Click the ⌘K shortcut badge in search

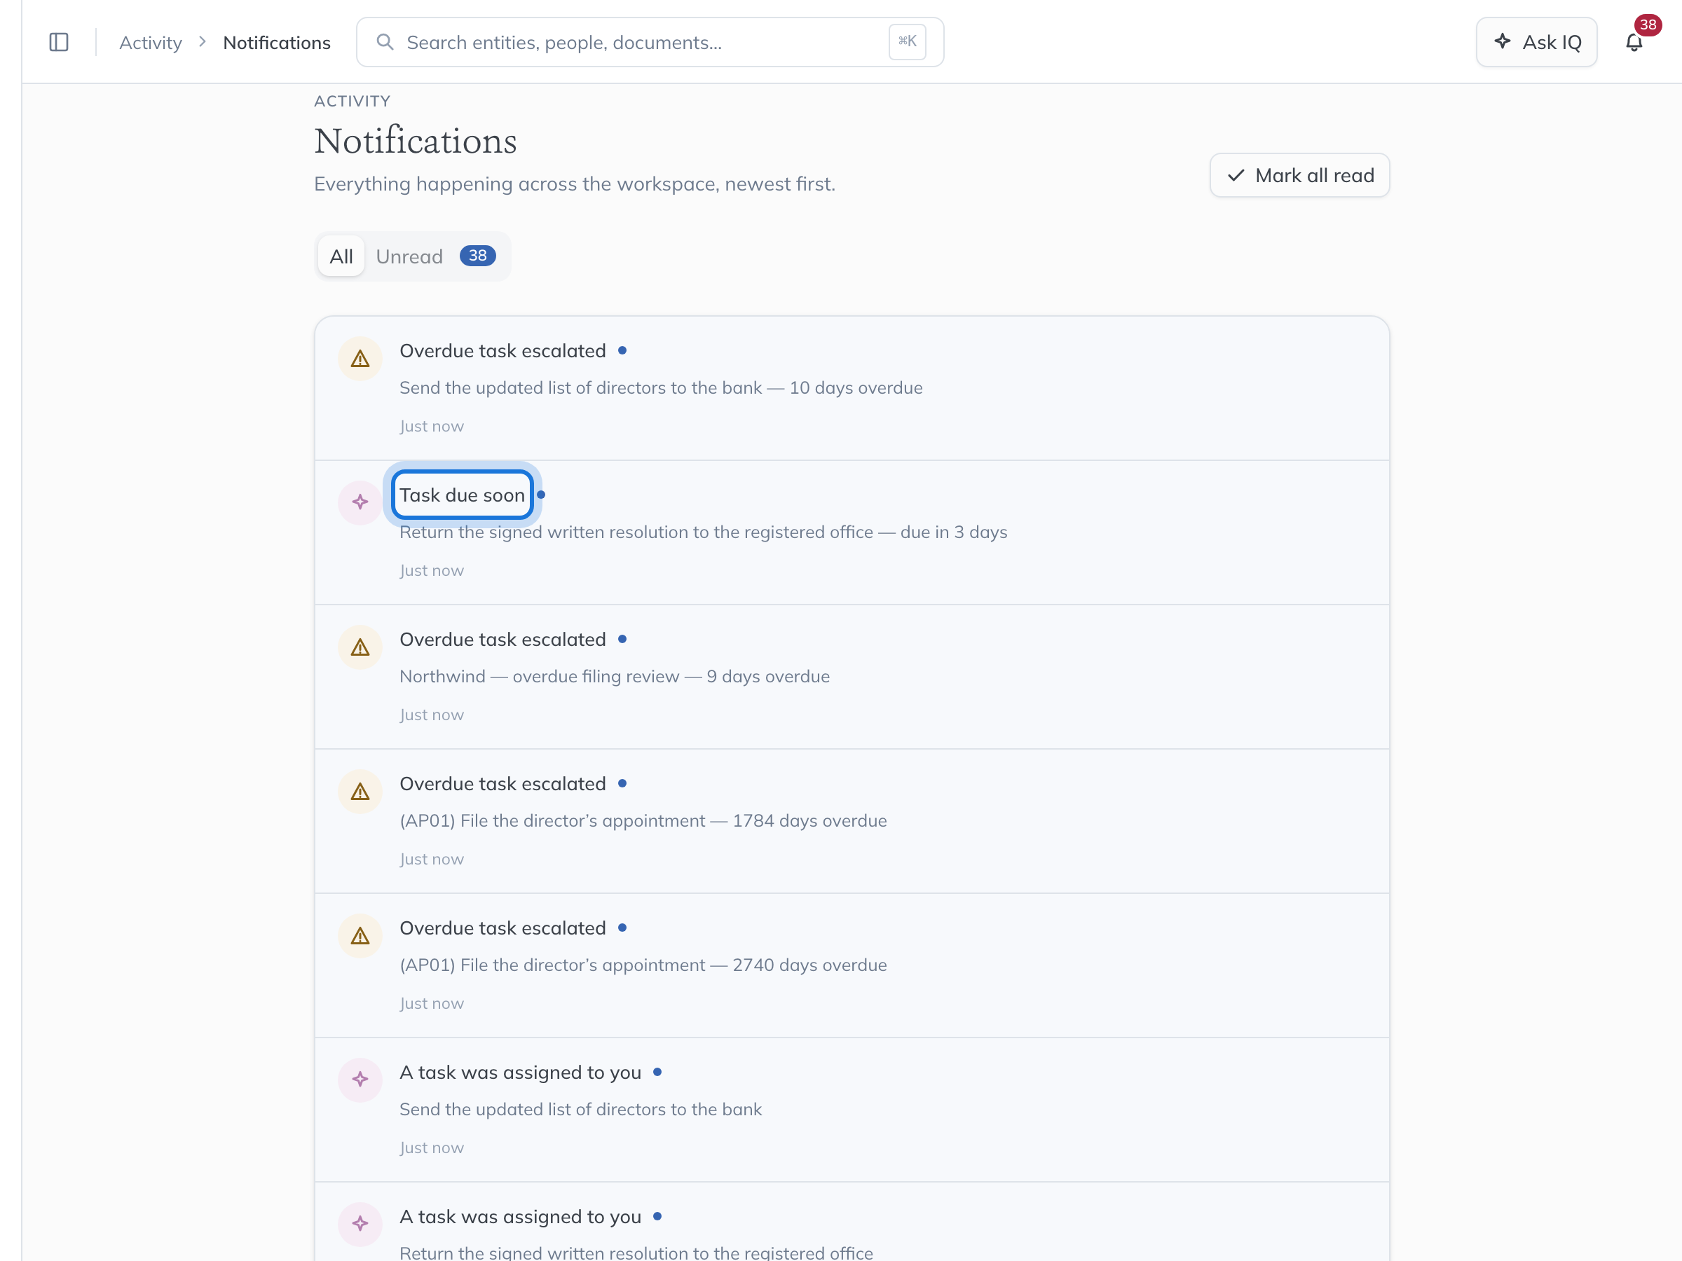click(907, 42)
